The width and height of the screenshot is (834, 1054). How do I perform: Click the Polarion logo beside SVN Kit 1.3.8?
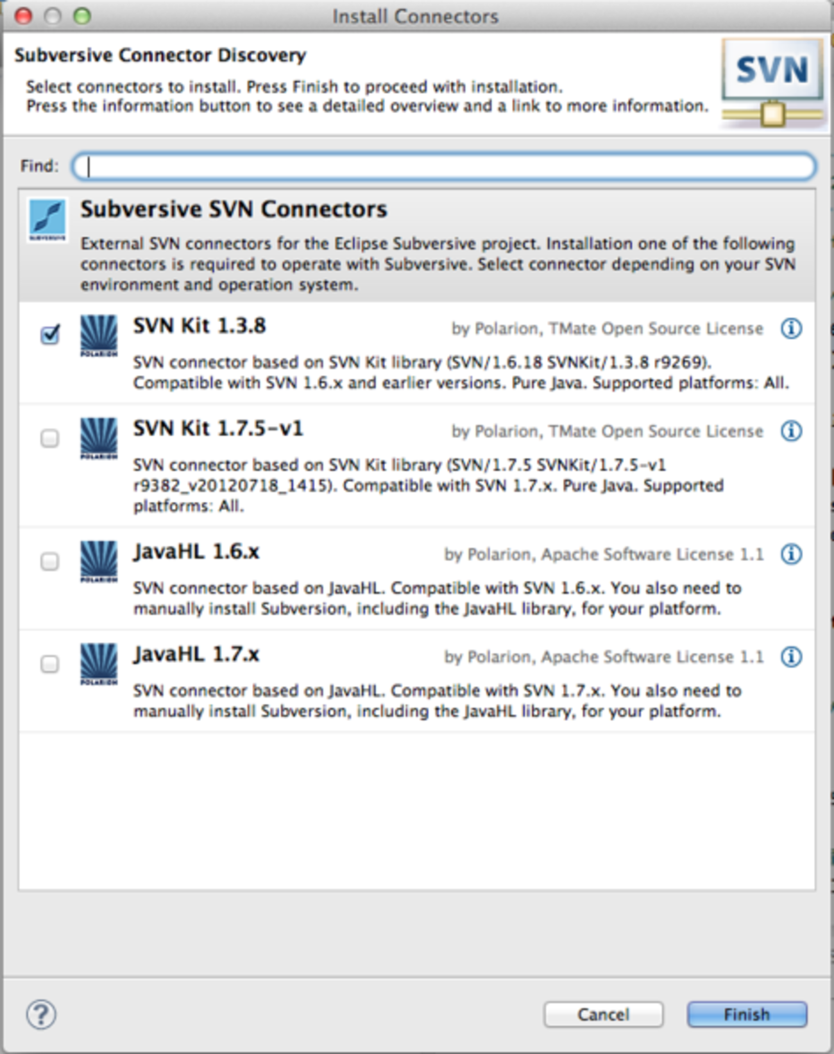click(x=99, y=335)
